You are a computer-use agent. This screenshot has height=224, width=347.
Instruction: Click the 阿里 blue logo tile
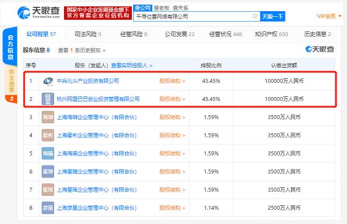point(48,99)
